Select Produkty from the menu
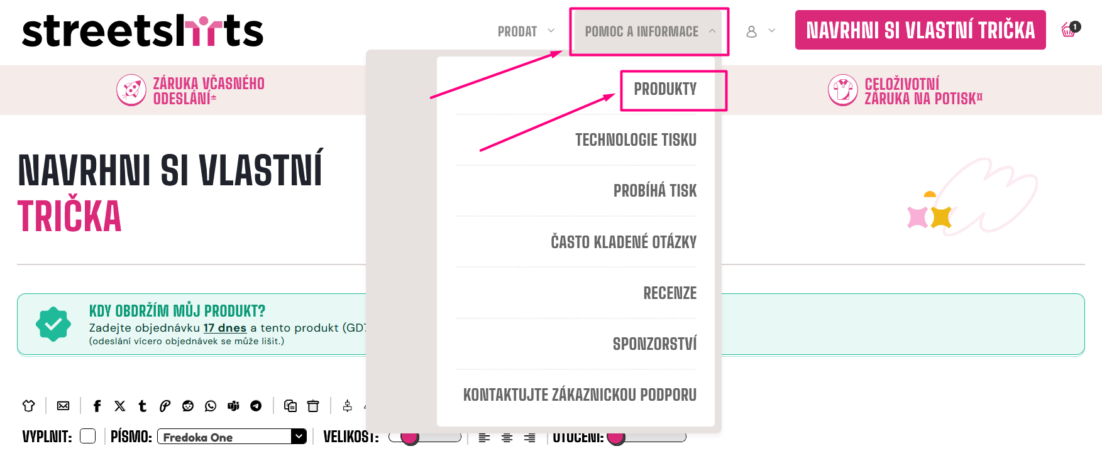 [x=665, y=89]
